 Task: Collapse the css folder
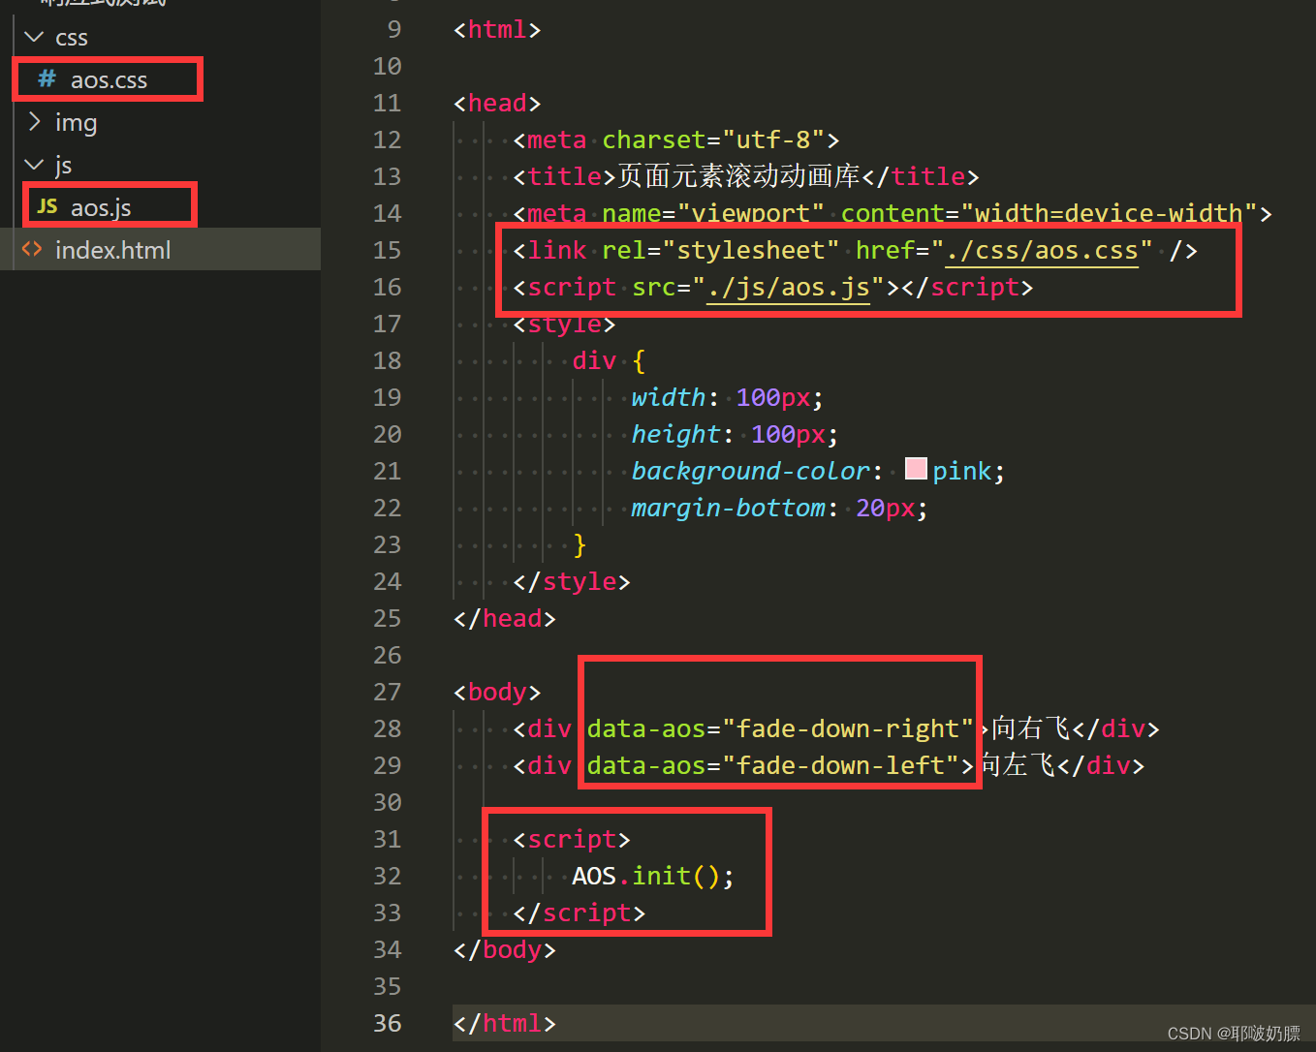(35, 37)
